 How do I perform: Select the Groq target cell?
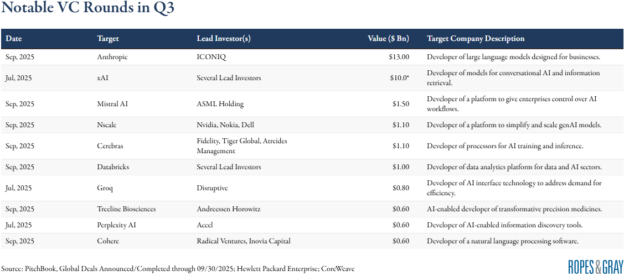point(105,188)
